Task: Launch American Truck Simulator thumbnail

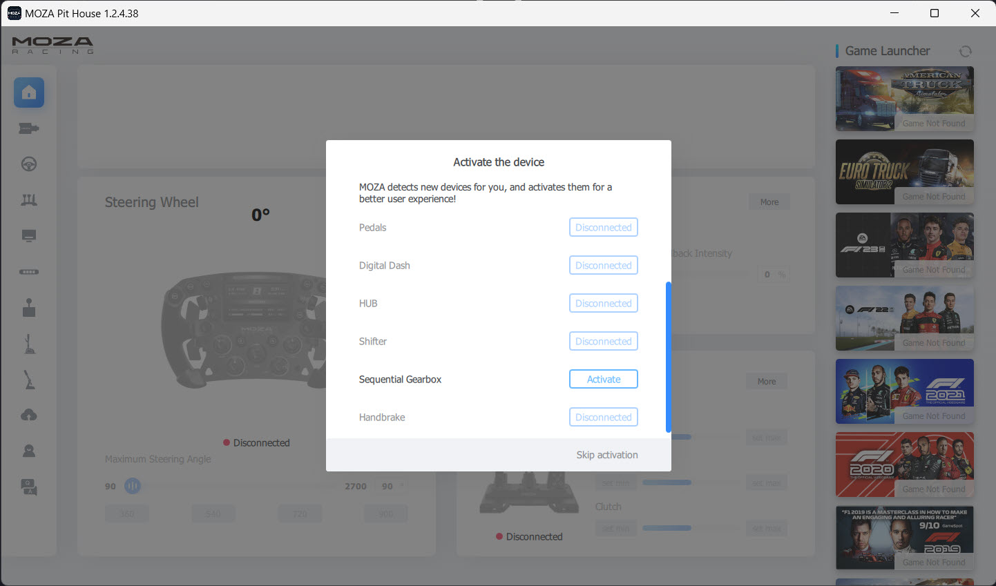Action: click(x=904, y=99)
